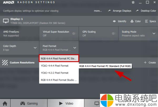Expand Color Depth dropdown
Screen dimensions: 158x107
(x=35, y=48)
